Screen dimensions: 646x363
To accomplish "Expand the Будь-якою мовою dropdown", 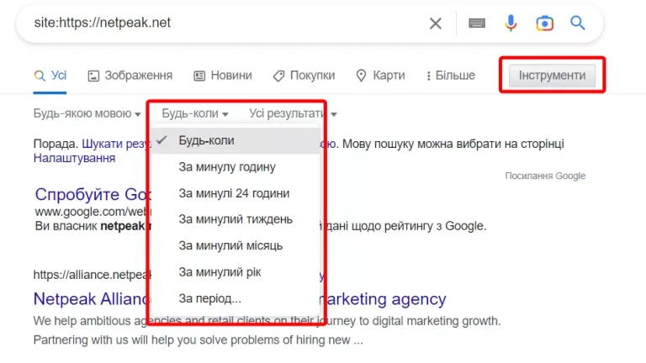I will tap(87, 113).
